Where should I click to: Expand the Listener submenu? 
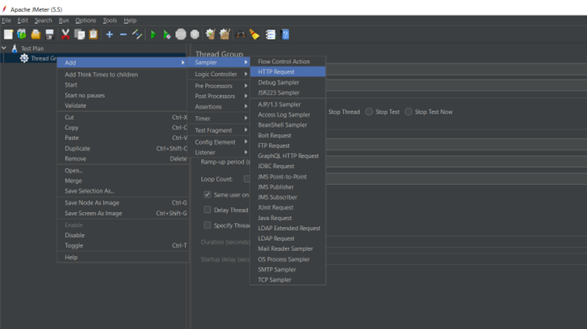click(x=218, y=153)
